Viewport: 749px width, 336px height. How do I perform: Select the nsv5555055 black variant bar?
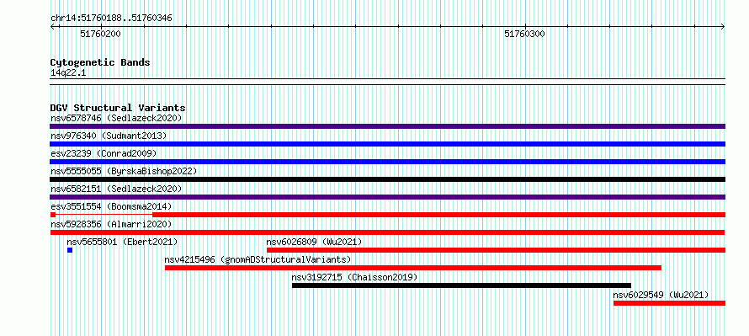387,179
